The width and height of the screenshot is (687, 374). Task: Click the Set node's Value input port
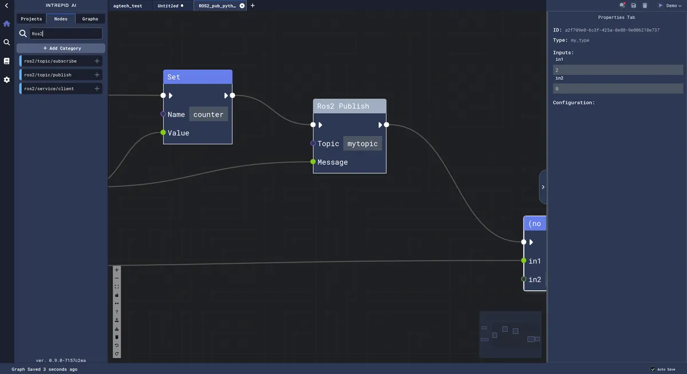coord(163,133)
